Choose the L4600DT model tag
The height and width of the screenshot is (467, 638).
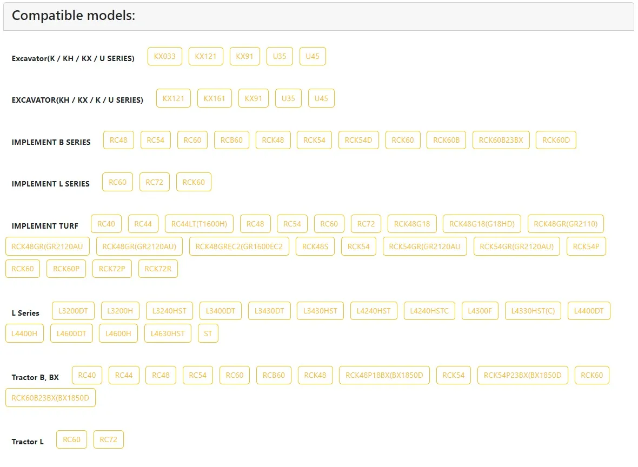tap(71, 333)
